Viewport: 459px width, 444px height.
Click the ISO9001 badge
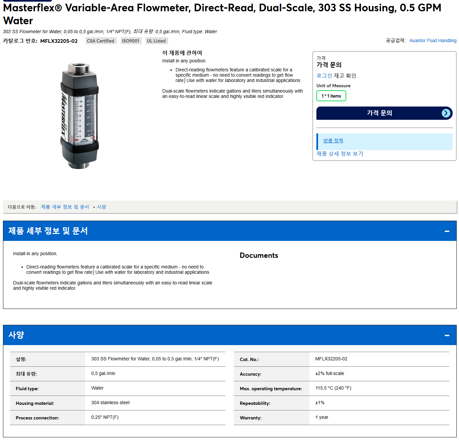(x=131, y=41)
